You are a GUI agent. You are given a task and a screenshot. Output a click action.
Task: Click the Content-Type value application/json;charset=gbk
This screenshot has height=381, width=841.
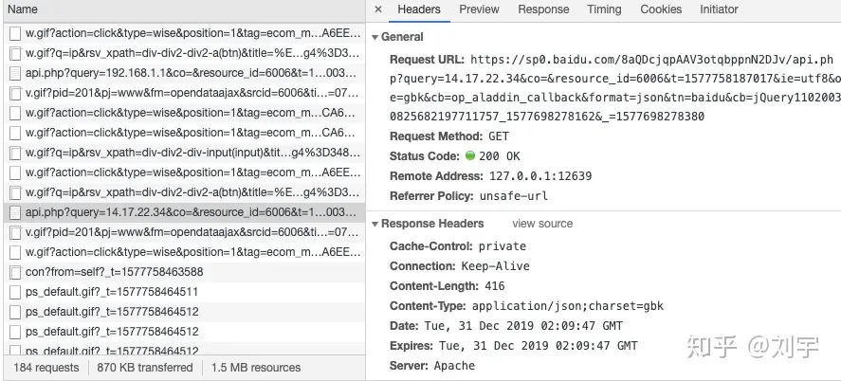click(568, 306)
